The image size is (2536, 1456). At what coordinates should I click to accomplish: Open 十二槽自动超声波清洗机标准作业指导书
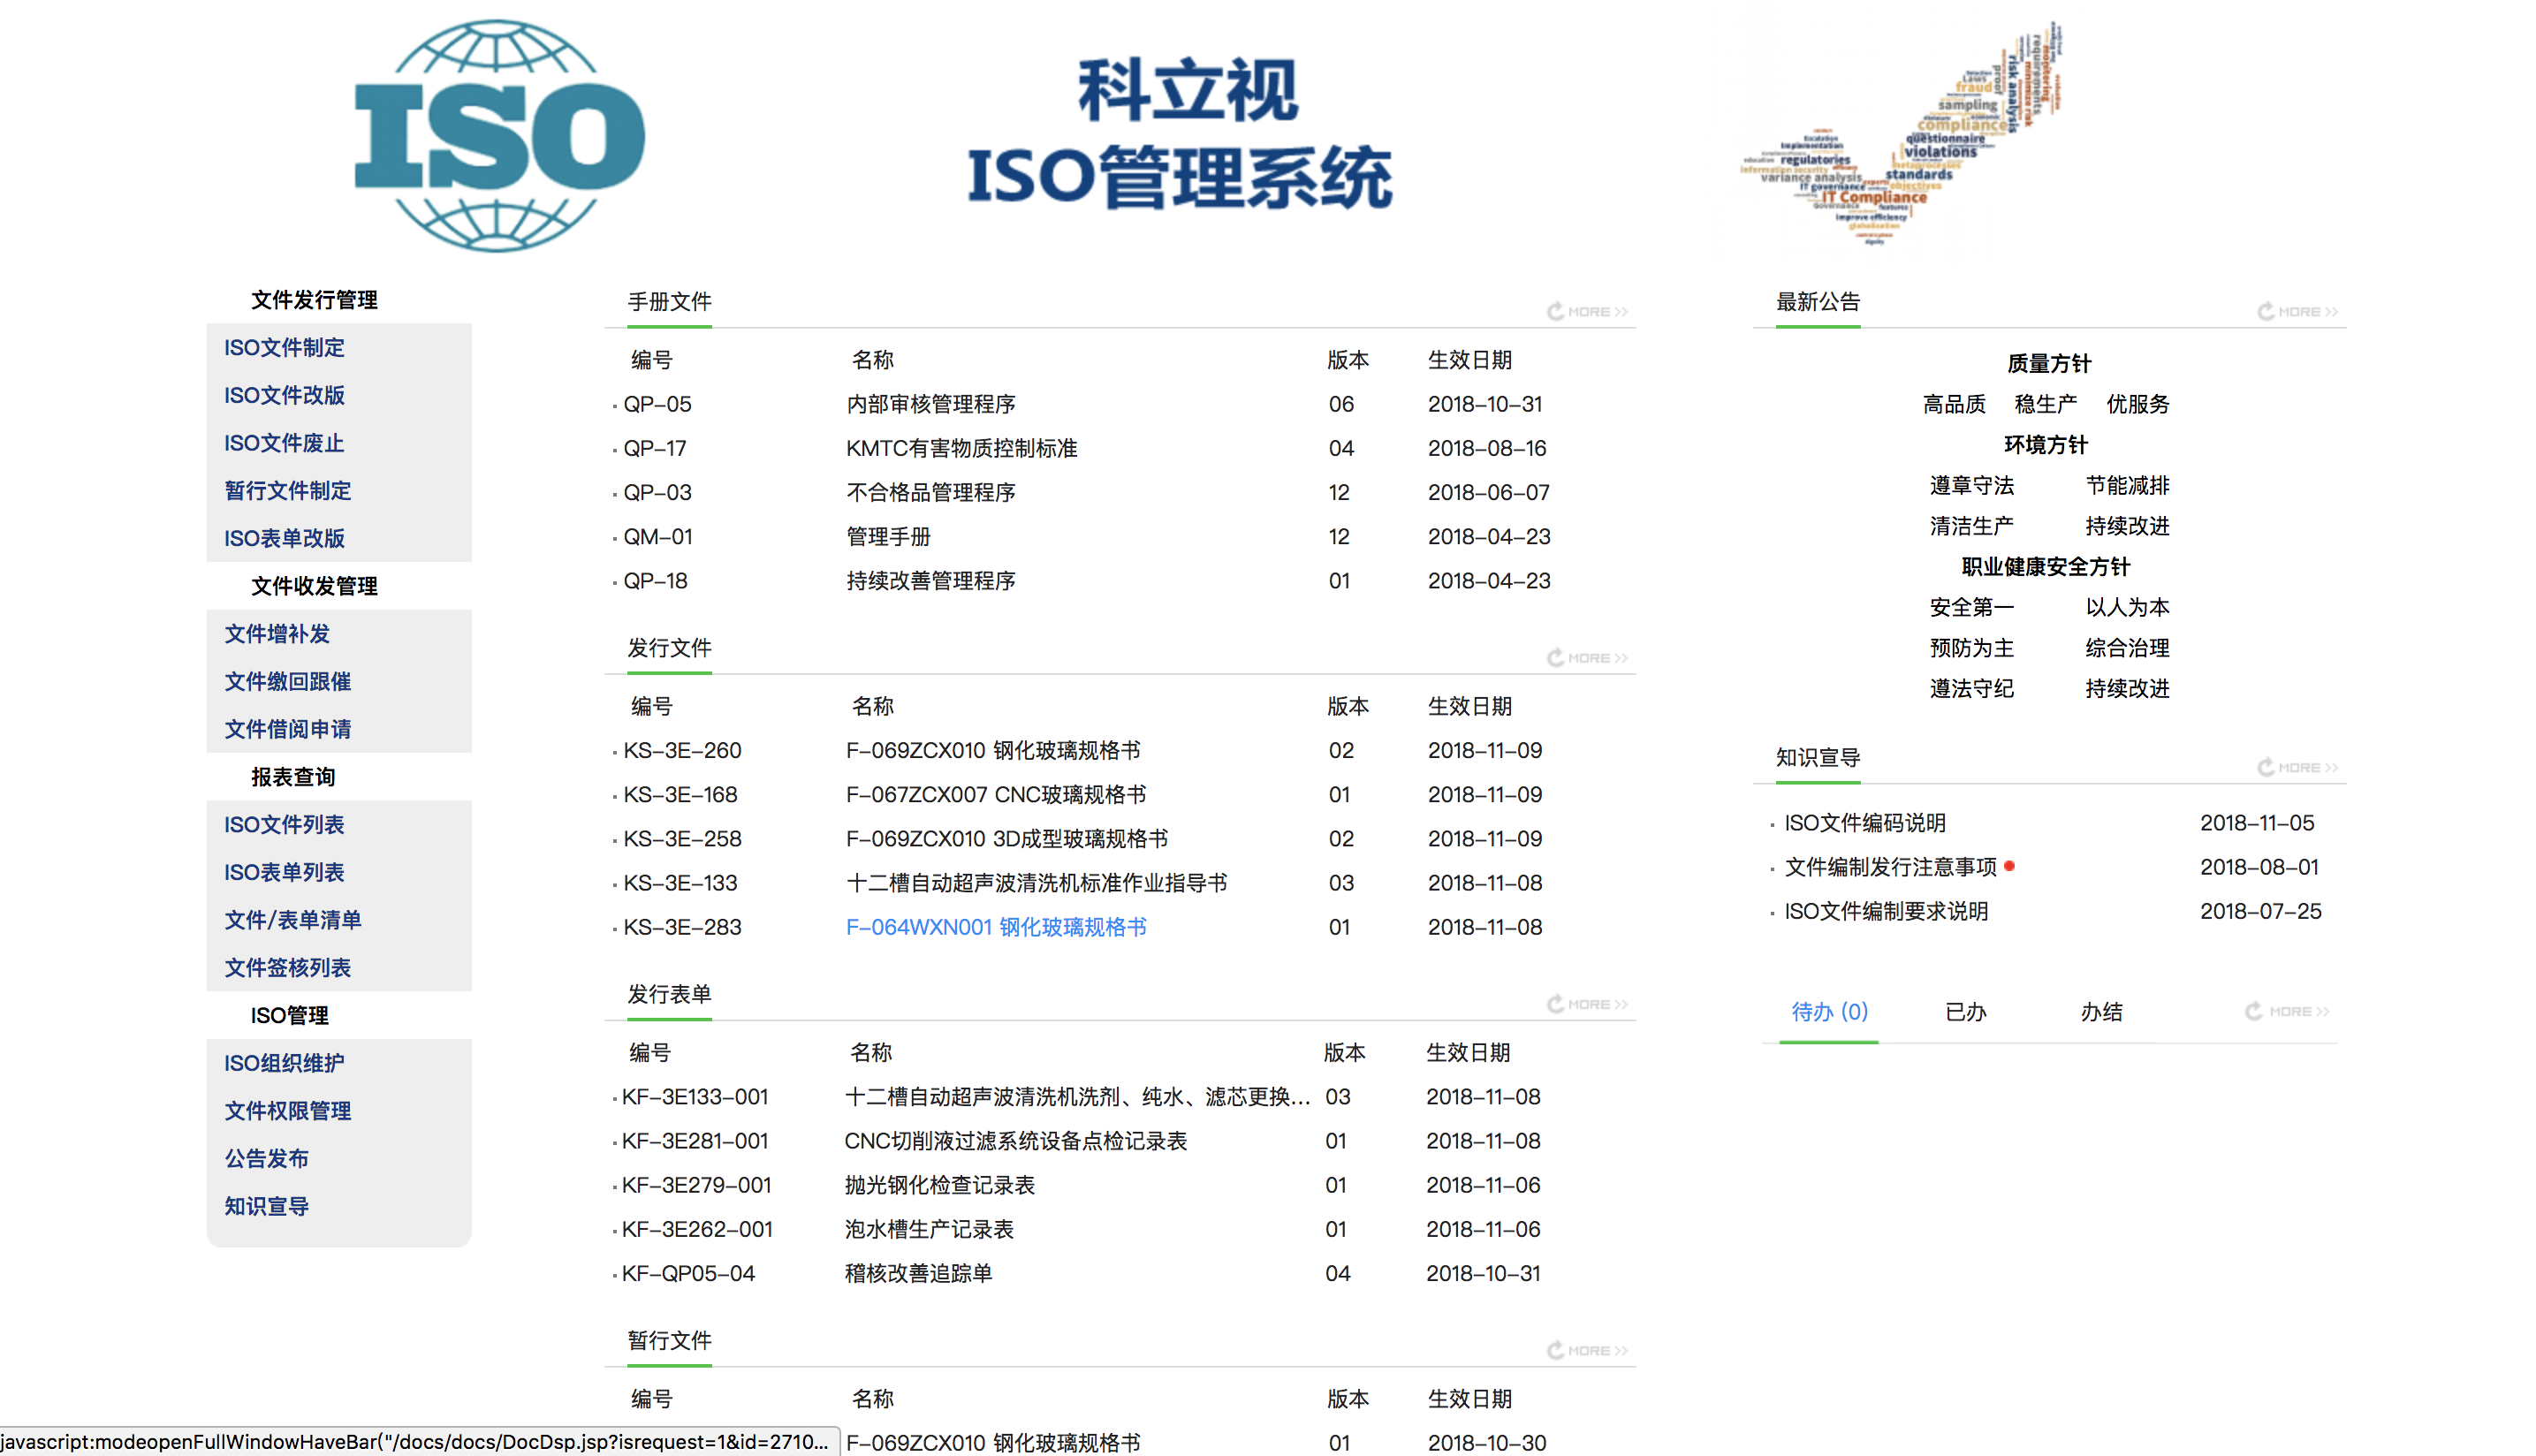pos(1037,883)
